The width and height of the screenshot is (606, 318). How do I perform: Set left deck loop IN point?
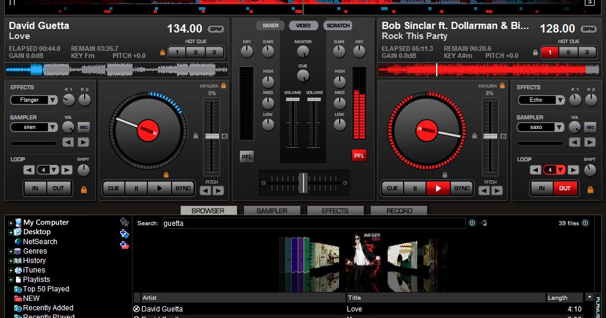[x=35, y=189]
